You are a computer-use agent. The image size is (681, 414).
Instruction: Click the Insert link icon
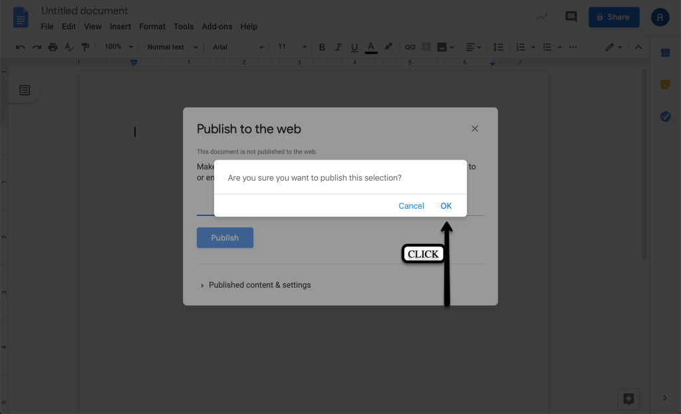[x=410, y=47]
